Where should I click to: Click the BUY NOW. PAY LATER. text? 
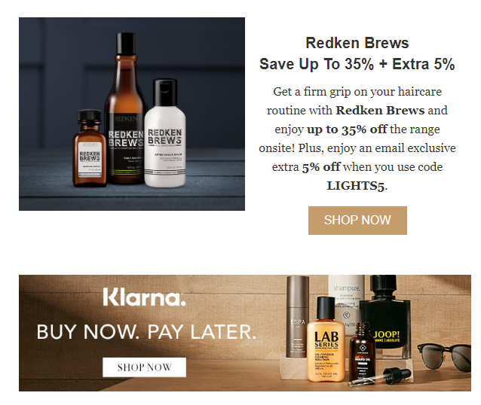[146, 332]
